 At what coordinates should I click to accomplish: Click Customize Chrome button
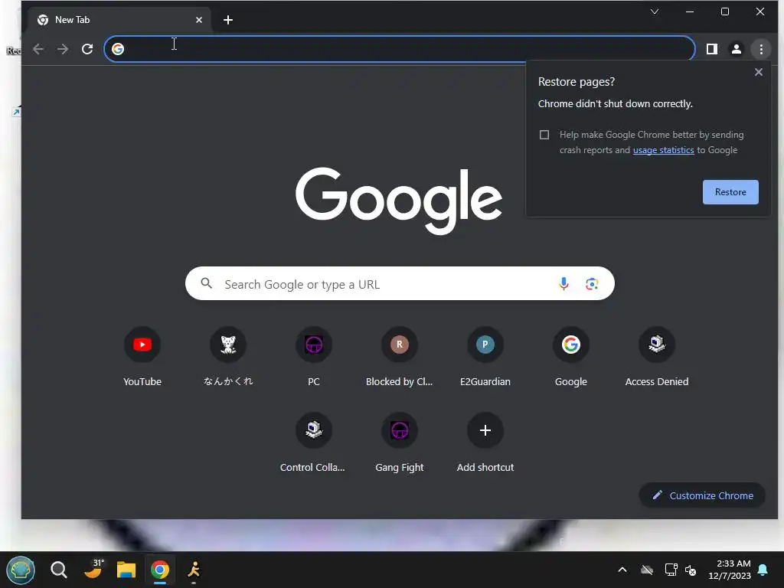[x=702, y=495]
